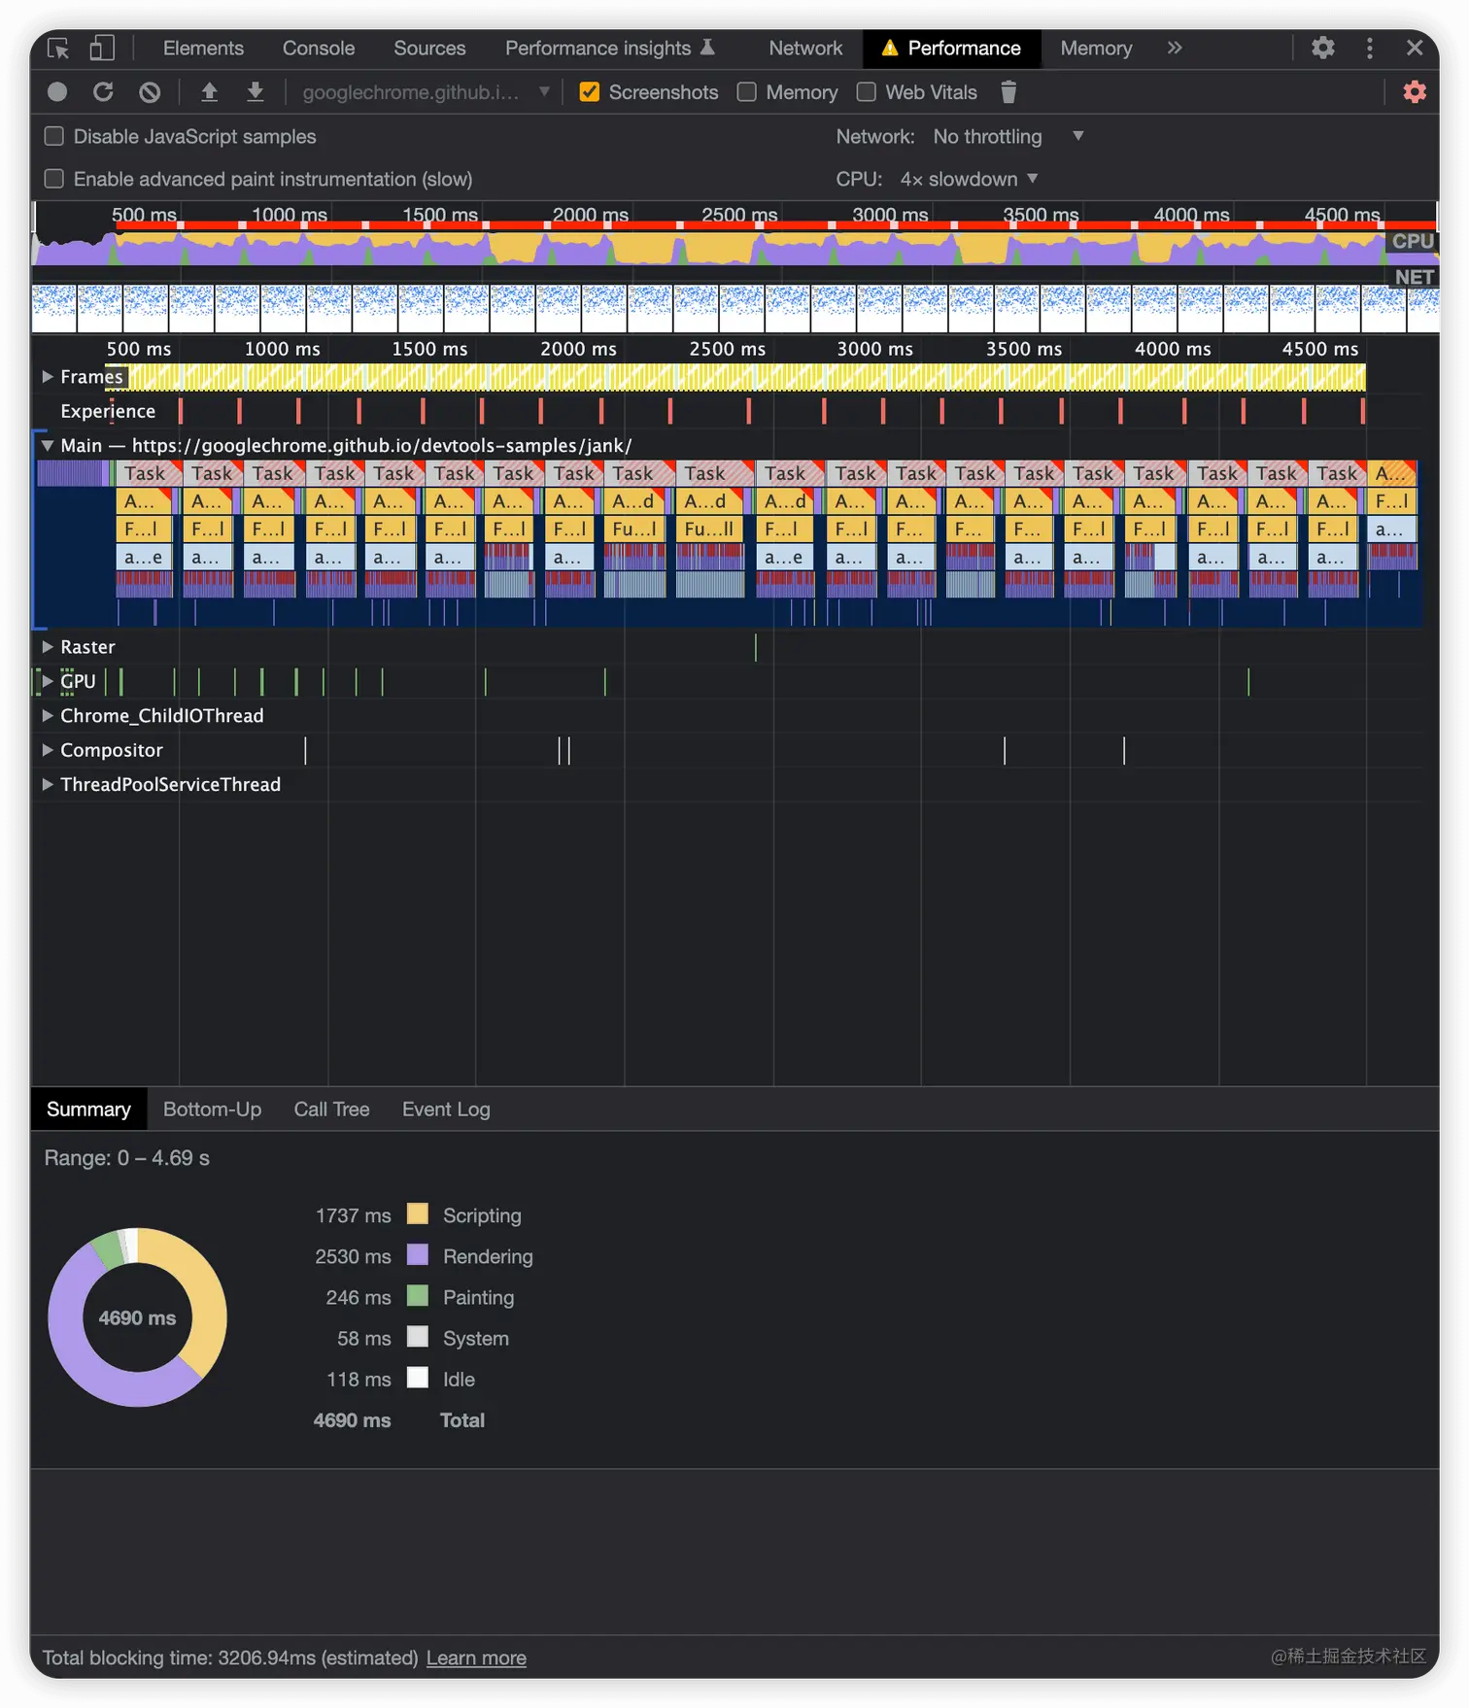
Task: Click the System legend label
Action: (x=475, y=1338)
